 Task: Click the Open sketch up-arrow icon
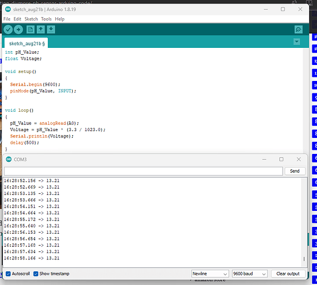coord(41,30)
